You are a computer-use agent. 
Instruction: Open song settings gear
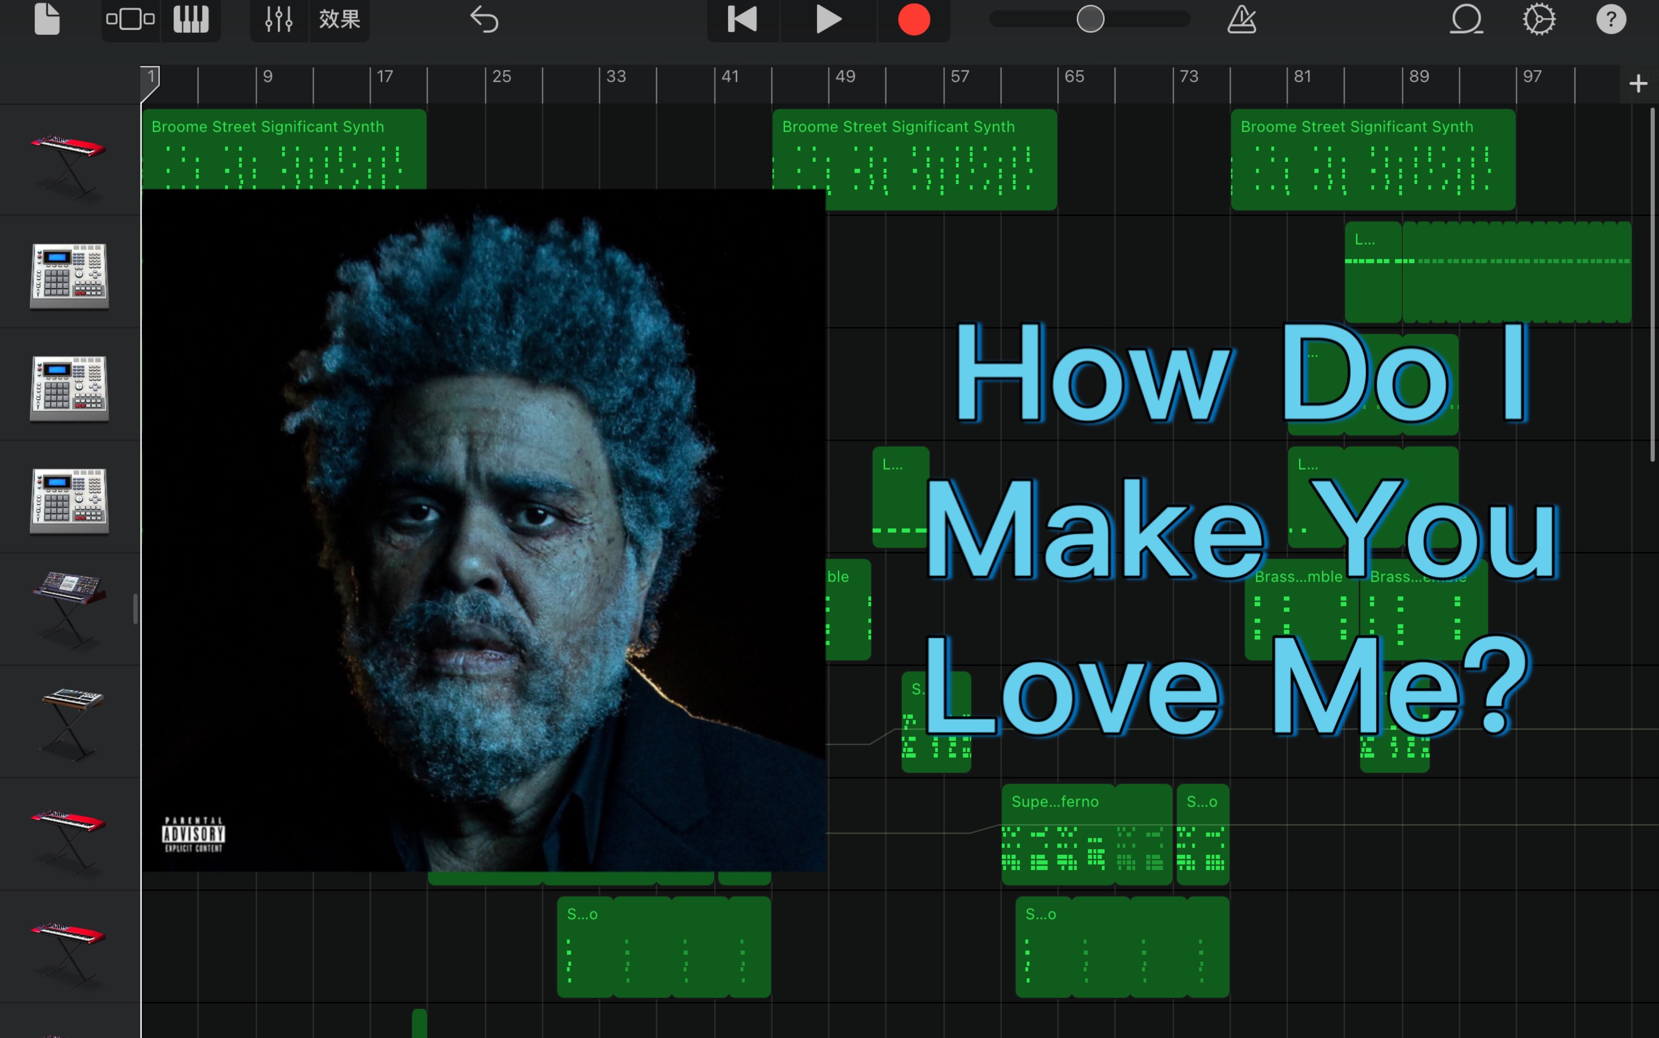[x=1539, y=19]
